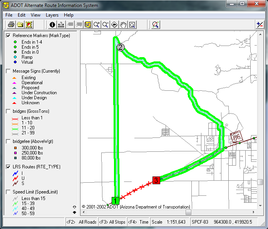Click the Print toolbar icon
Screen dimensions: 268x229
(x=11, y=25)
